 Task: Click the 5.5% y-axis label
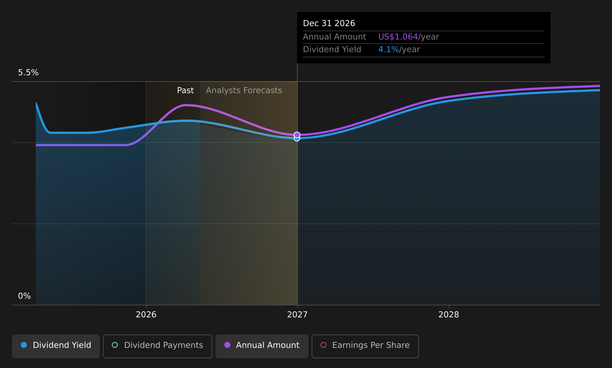tap(28, 73)
